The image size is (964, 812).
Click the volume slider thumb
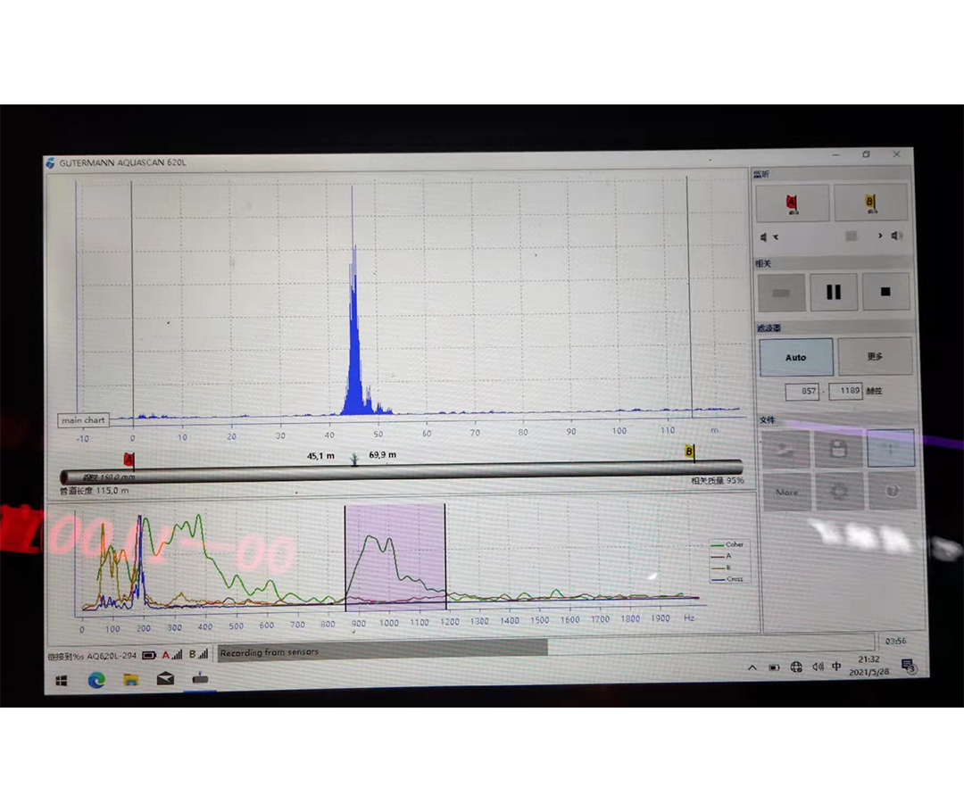point(851,236)
